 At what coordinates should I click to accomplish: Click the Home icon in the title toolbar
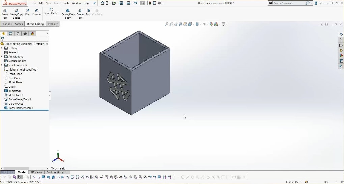click(x=102, y=3)
